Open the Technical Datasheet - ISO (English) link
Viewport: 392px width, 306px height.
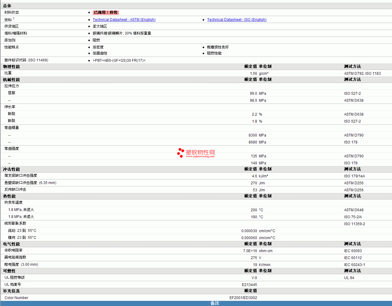click(237, 20)
